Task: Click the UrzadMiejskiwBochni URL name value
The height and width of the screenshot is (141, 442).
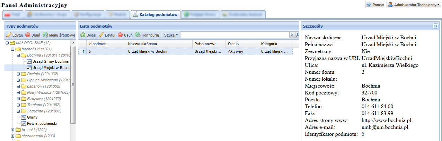Action: (x=387, y=58)
